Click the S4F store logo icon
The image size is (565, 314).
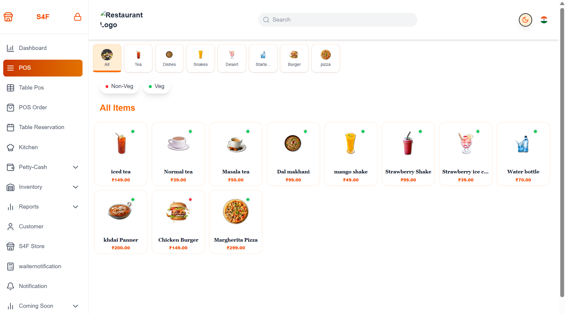tap(8, 17)
